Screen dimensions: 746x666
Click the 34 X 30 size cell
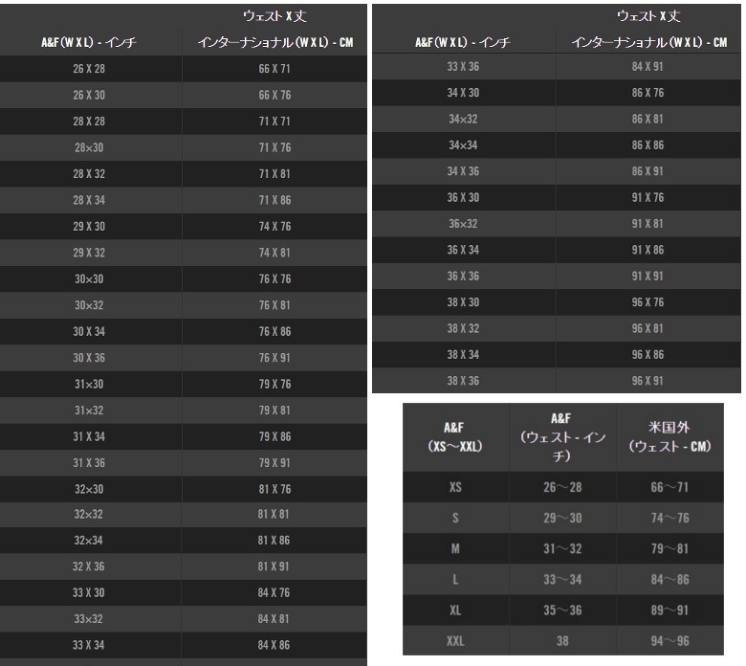pos(463,94)
